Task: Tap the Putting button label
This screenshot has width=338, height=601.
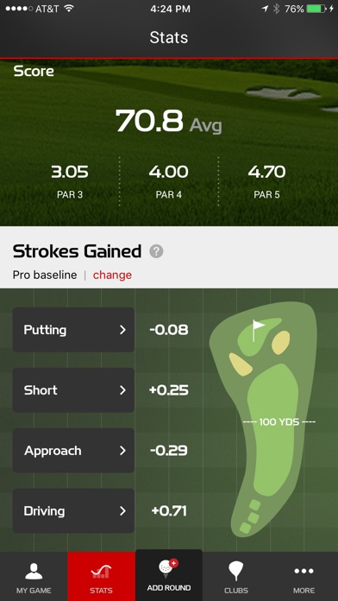Action: point(45,330)
